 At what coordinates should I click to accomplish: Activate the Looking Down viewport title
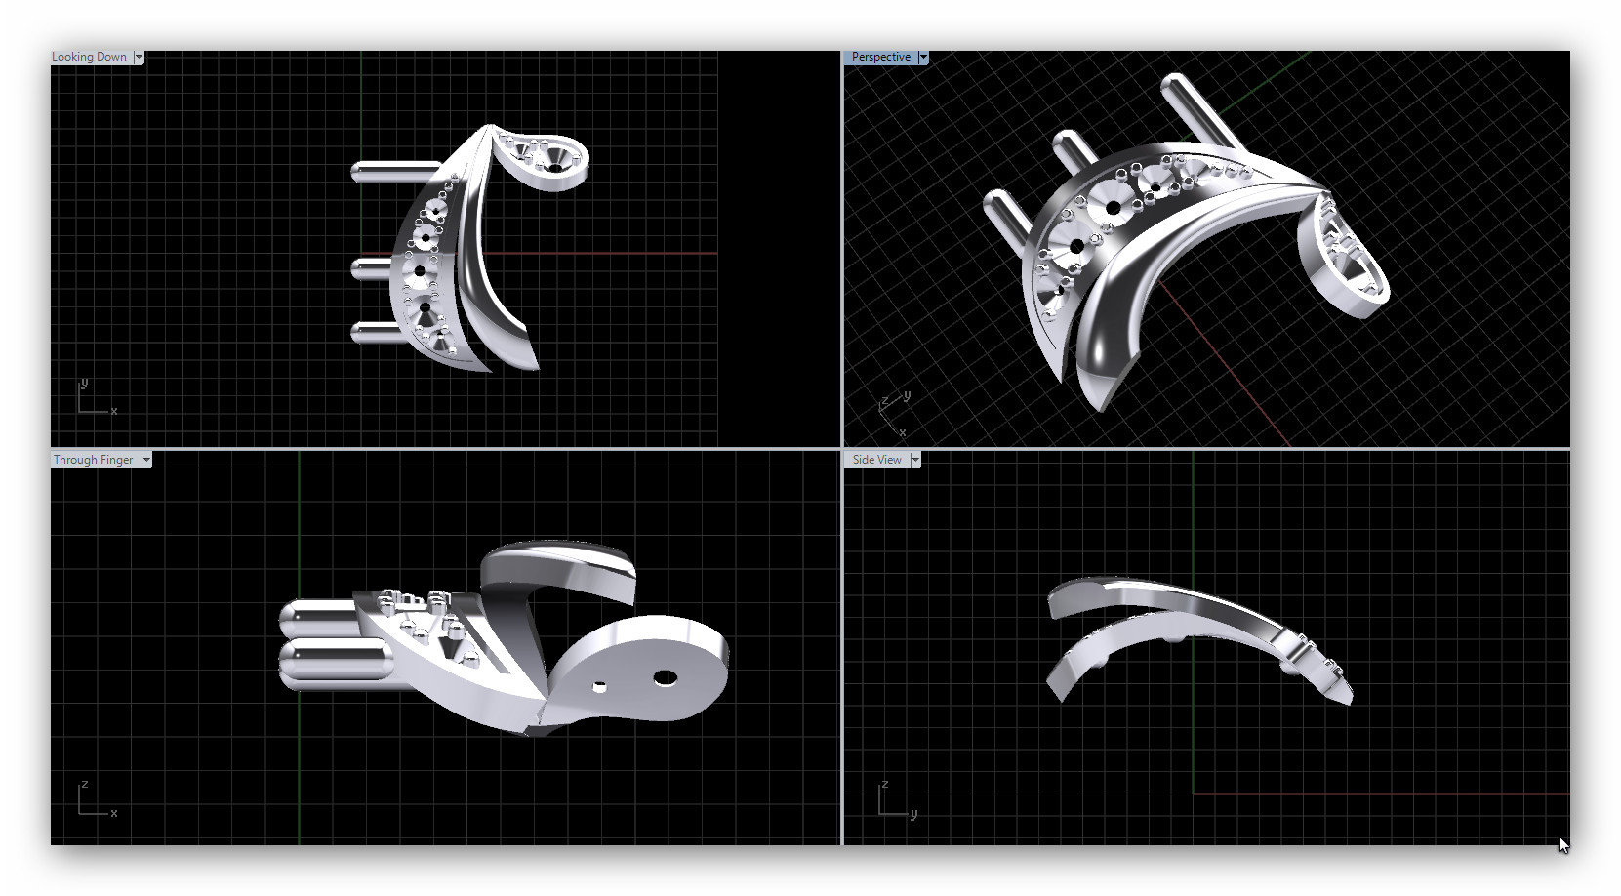click(90, 57)
